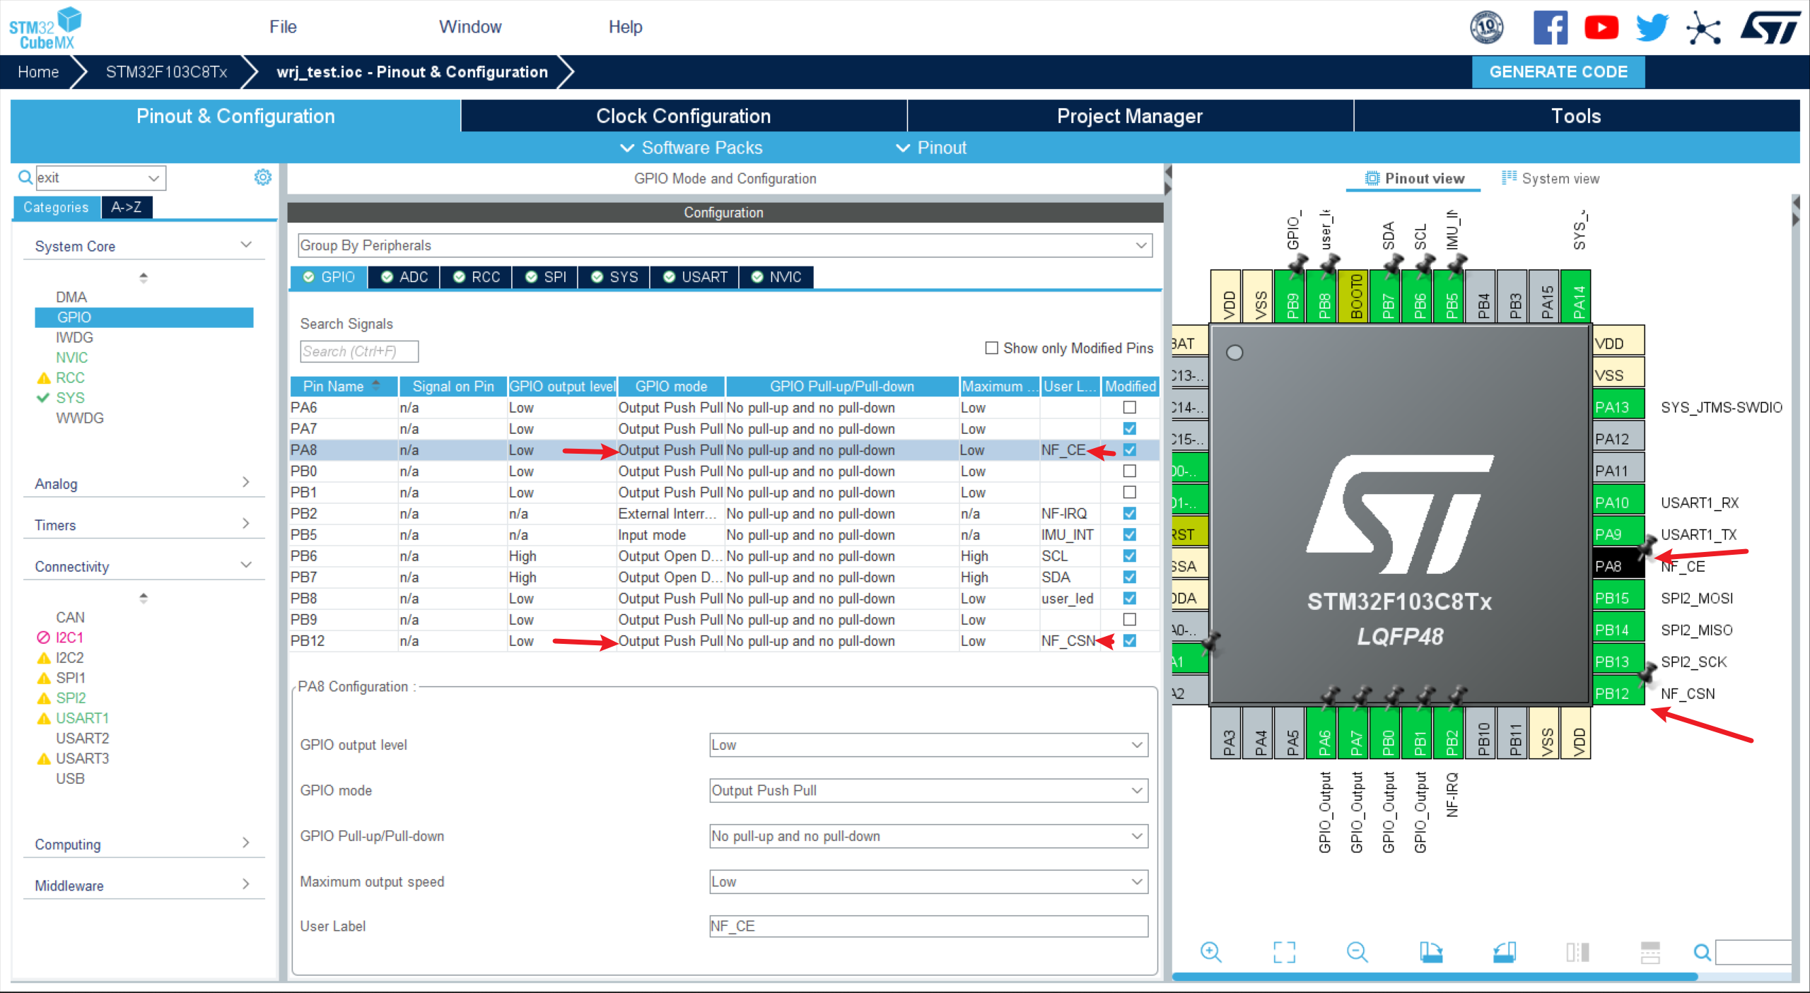Click the horizontal scrollbar under the chip view

click(x=1435, y=977)
